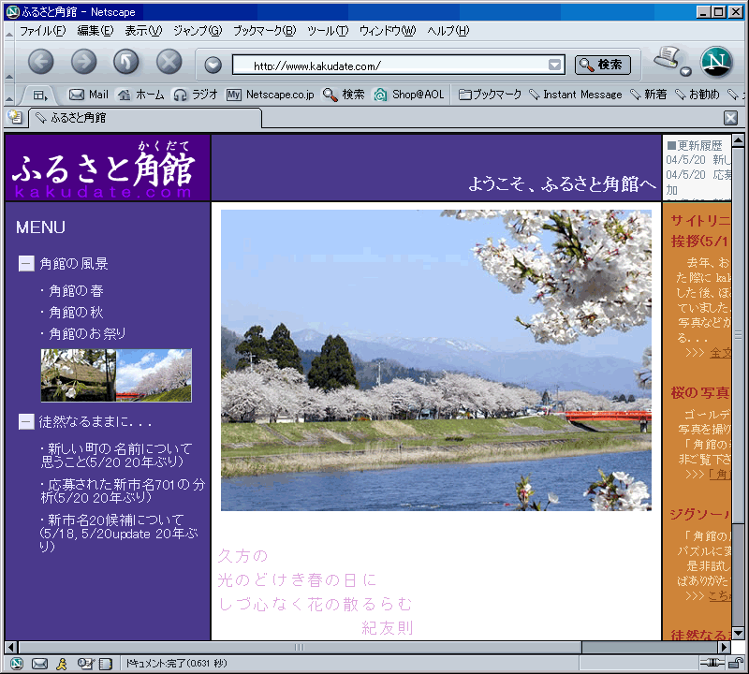
Task: Toggle the sidebar panel button in personal toolbar
Action: click(40, 95)
